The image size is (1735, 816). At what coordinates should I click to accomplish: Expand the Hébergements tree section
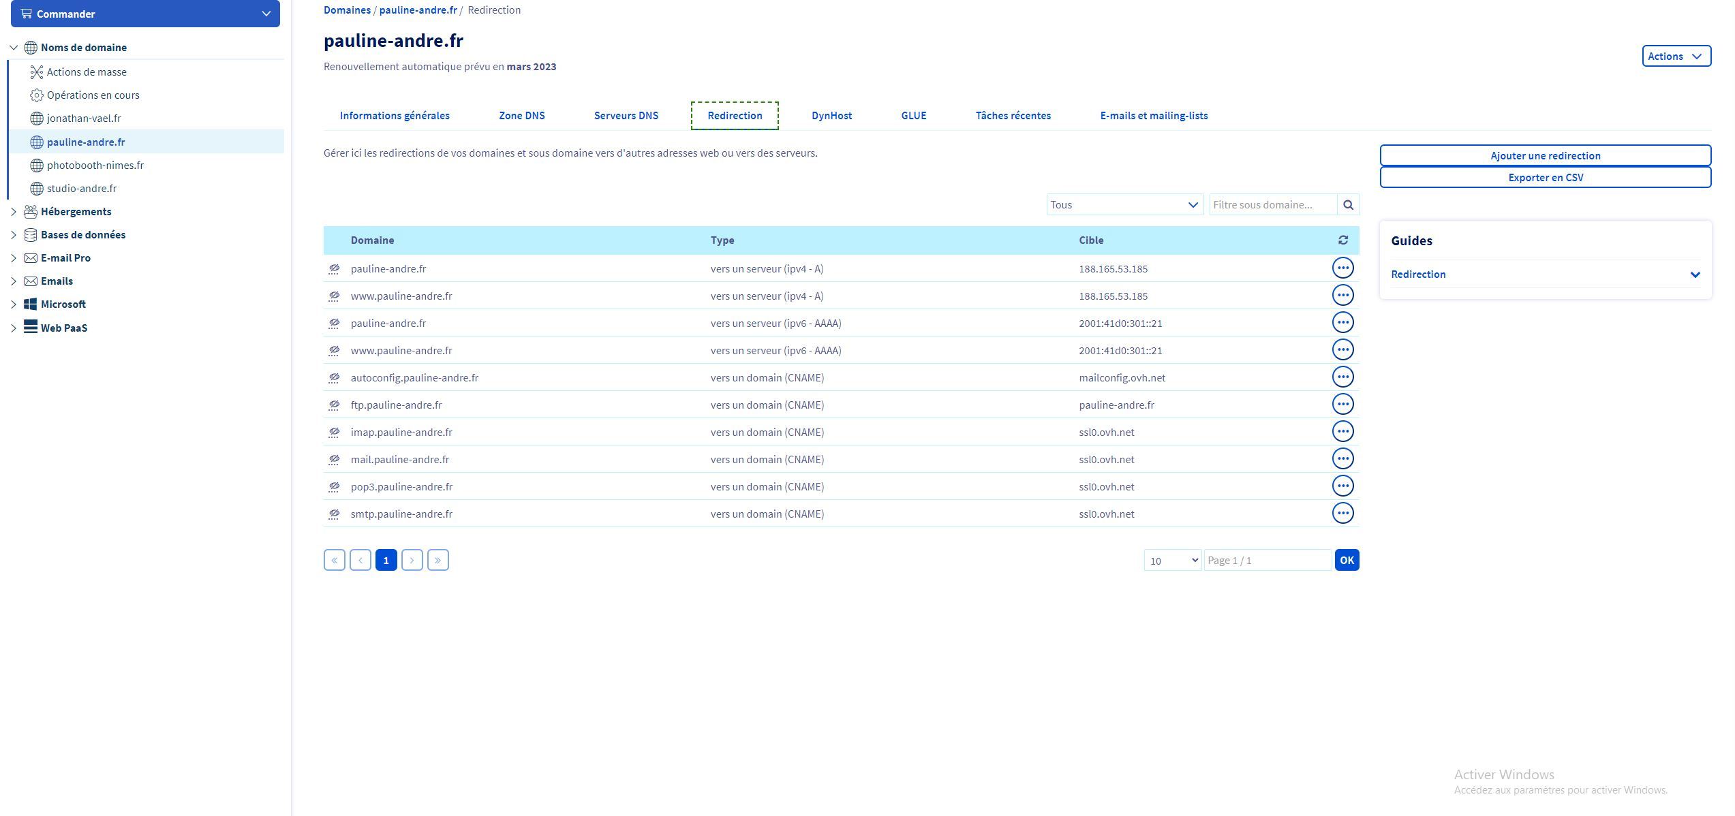[x=13, y=212]
